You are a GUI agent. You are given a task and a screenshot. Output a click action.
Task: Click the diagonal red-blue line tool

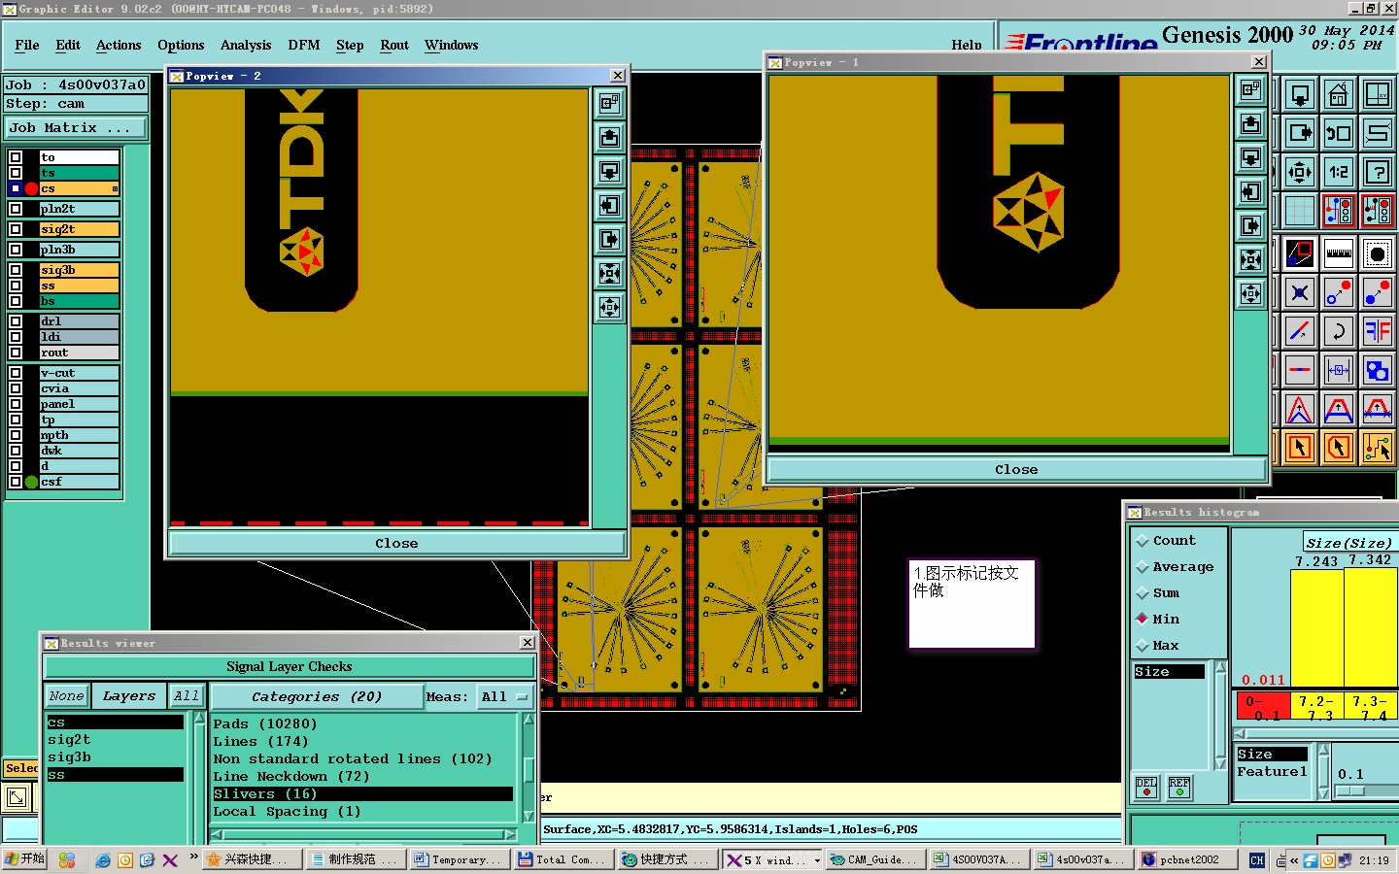pos(1300,331)
